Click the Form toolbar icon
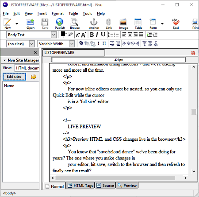The image size is (199, 197). pyautogui.click(x=153, y=23)
